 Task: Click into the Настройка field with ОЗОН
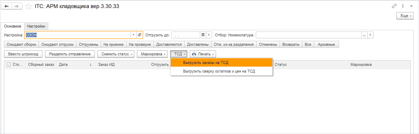[77, 35]
